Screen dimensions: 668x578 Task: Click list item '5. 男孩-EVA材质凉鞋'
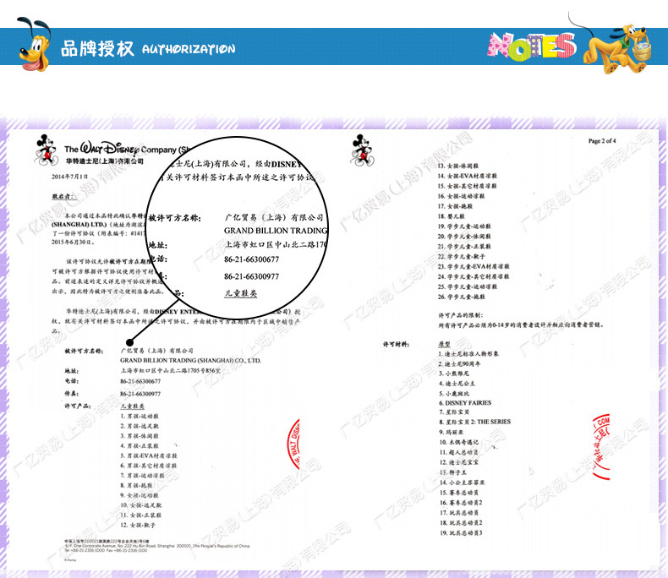click(x=148, y=455)
